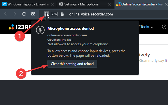Select the Online Voice Recorder tab
This screenshot has width=168, height=105.
pyautogui.click(x=140, y=4)
